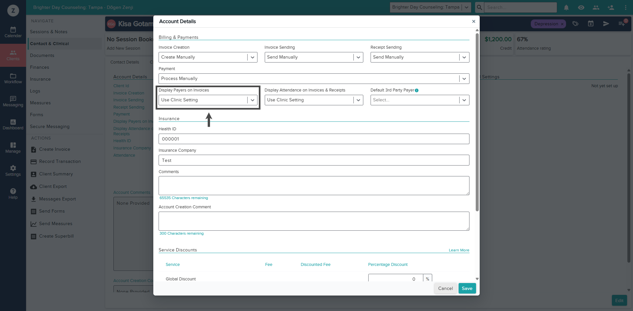This screenshot has width=633, height=311.
Task: Click the Z profile avatar
Action: (x=13, y=11)
